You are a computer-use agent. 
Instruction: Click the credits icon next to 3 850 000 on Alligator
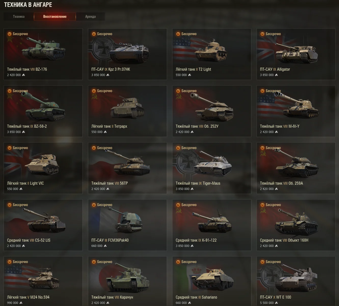click(276, 75)
